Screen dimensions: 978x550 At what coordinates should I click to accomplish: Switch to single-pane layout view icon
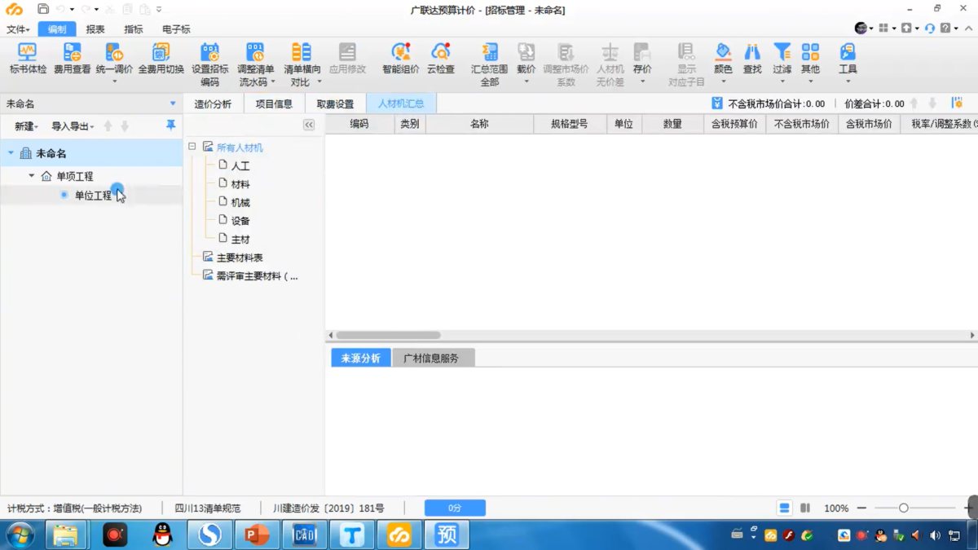[x=784, y=508]
